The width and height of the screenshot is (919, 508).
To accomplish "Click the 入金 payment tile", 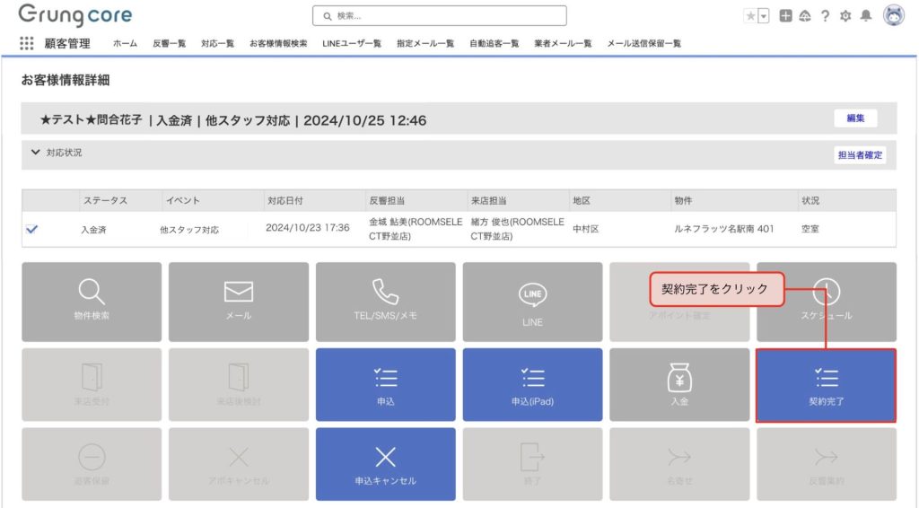I will [x=679, y=385].
